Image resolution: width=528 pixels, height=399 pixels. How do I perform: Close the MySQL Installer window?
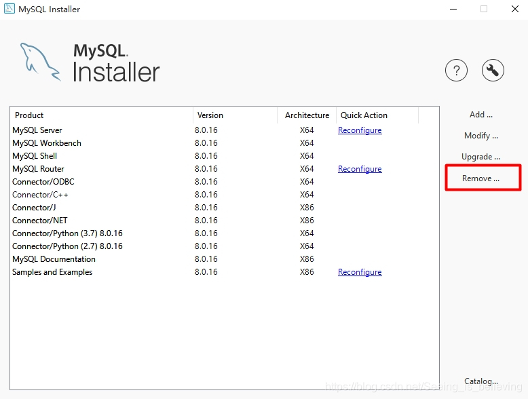[x=515, y=9]
